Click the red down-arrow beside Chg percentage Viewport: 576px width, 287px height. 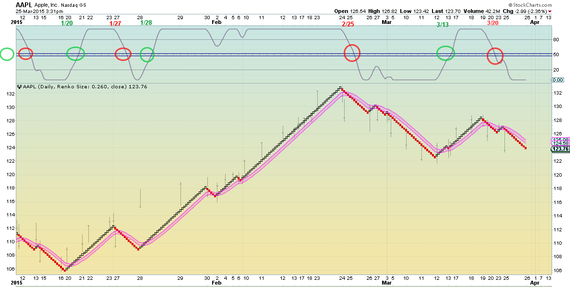[550, 12]
